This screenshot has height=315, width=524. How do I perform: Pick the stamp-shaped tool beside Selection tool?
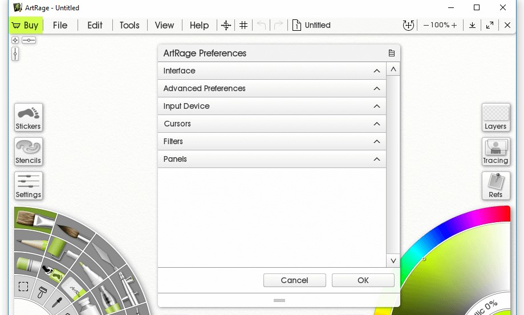point(42,292)
